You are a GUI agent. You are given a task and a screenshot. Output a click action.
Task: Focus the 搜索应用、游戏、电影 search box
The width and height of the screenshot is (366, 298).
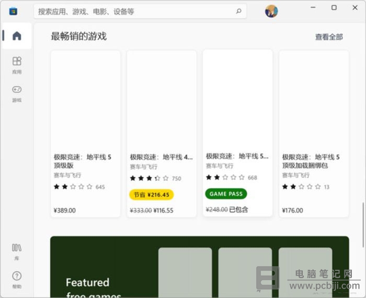pyautogui.click(x=140, y=11)
